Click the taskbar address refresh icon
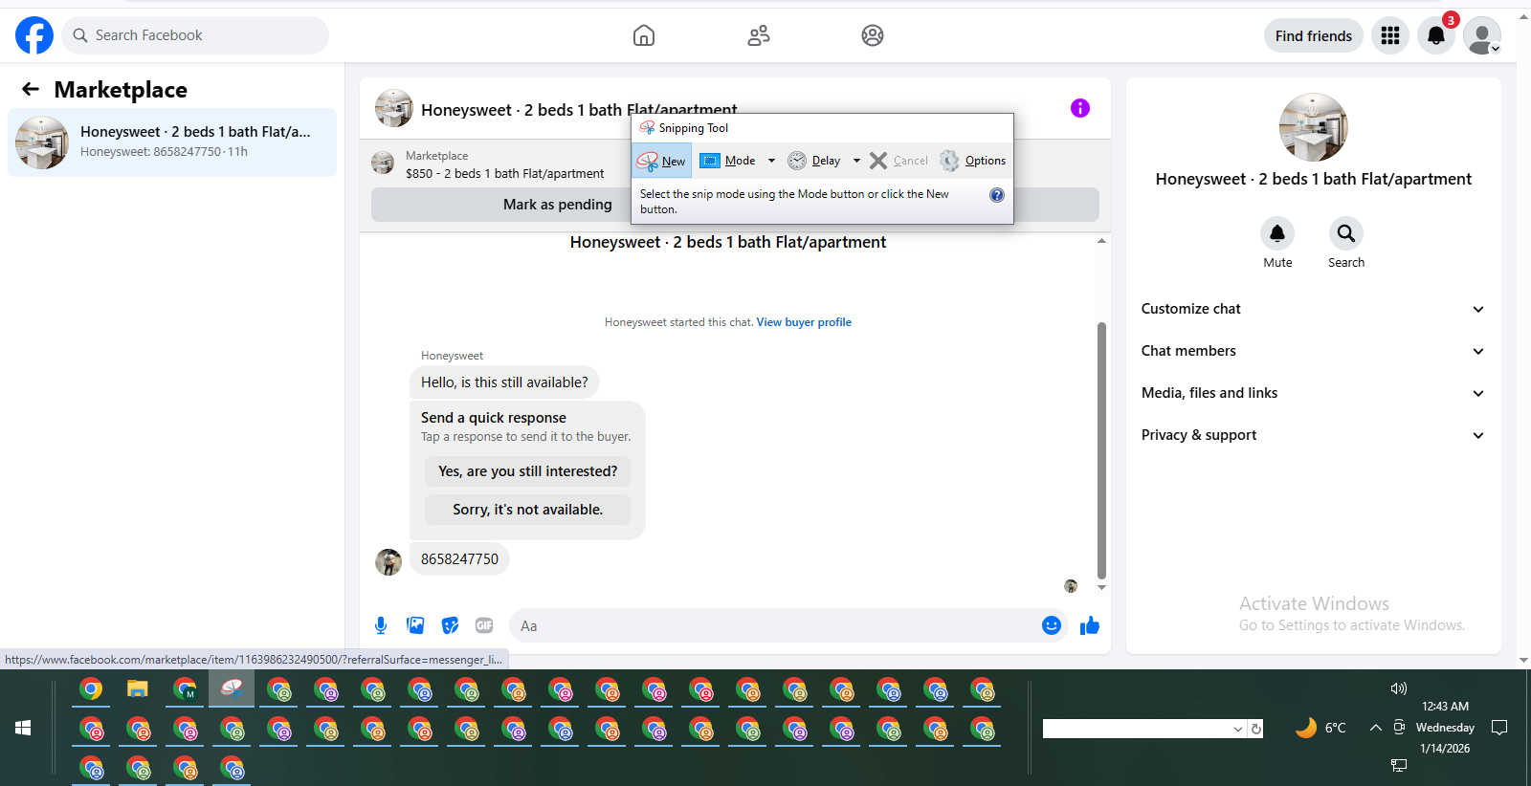 [x=1256, y=729]
